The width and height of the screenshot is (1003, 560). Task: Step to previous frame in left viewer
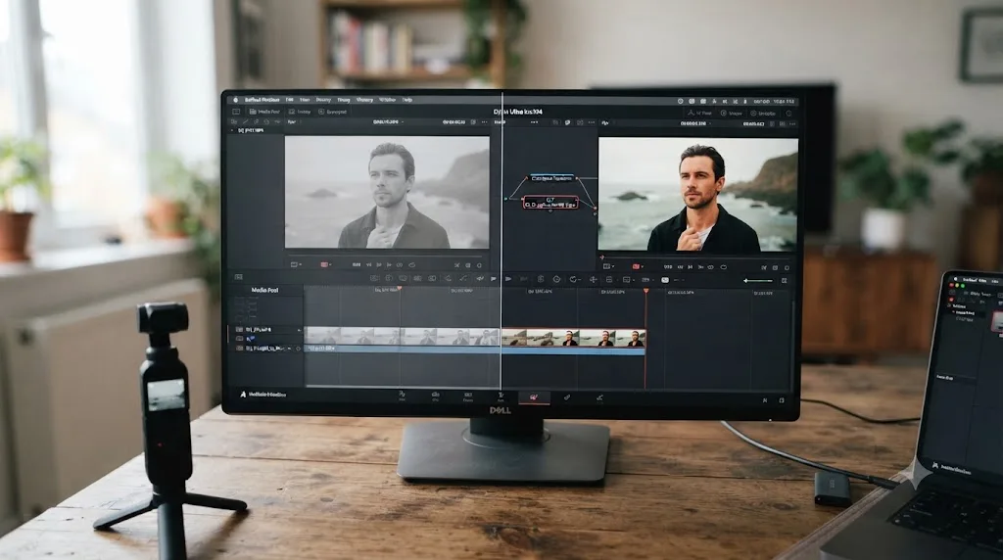tap(369, 264)
